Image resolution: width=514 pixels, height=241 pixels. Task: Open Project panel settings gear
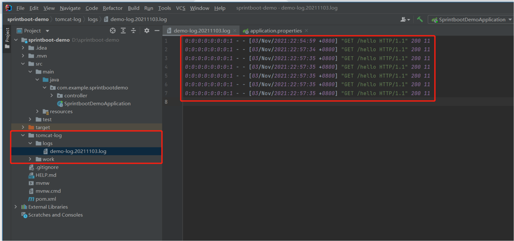(147, 31)
